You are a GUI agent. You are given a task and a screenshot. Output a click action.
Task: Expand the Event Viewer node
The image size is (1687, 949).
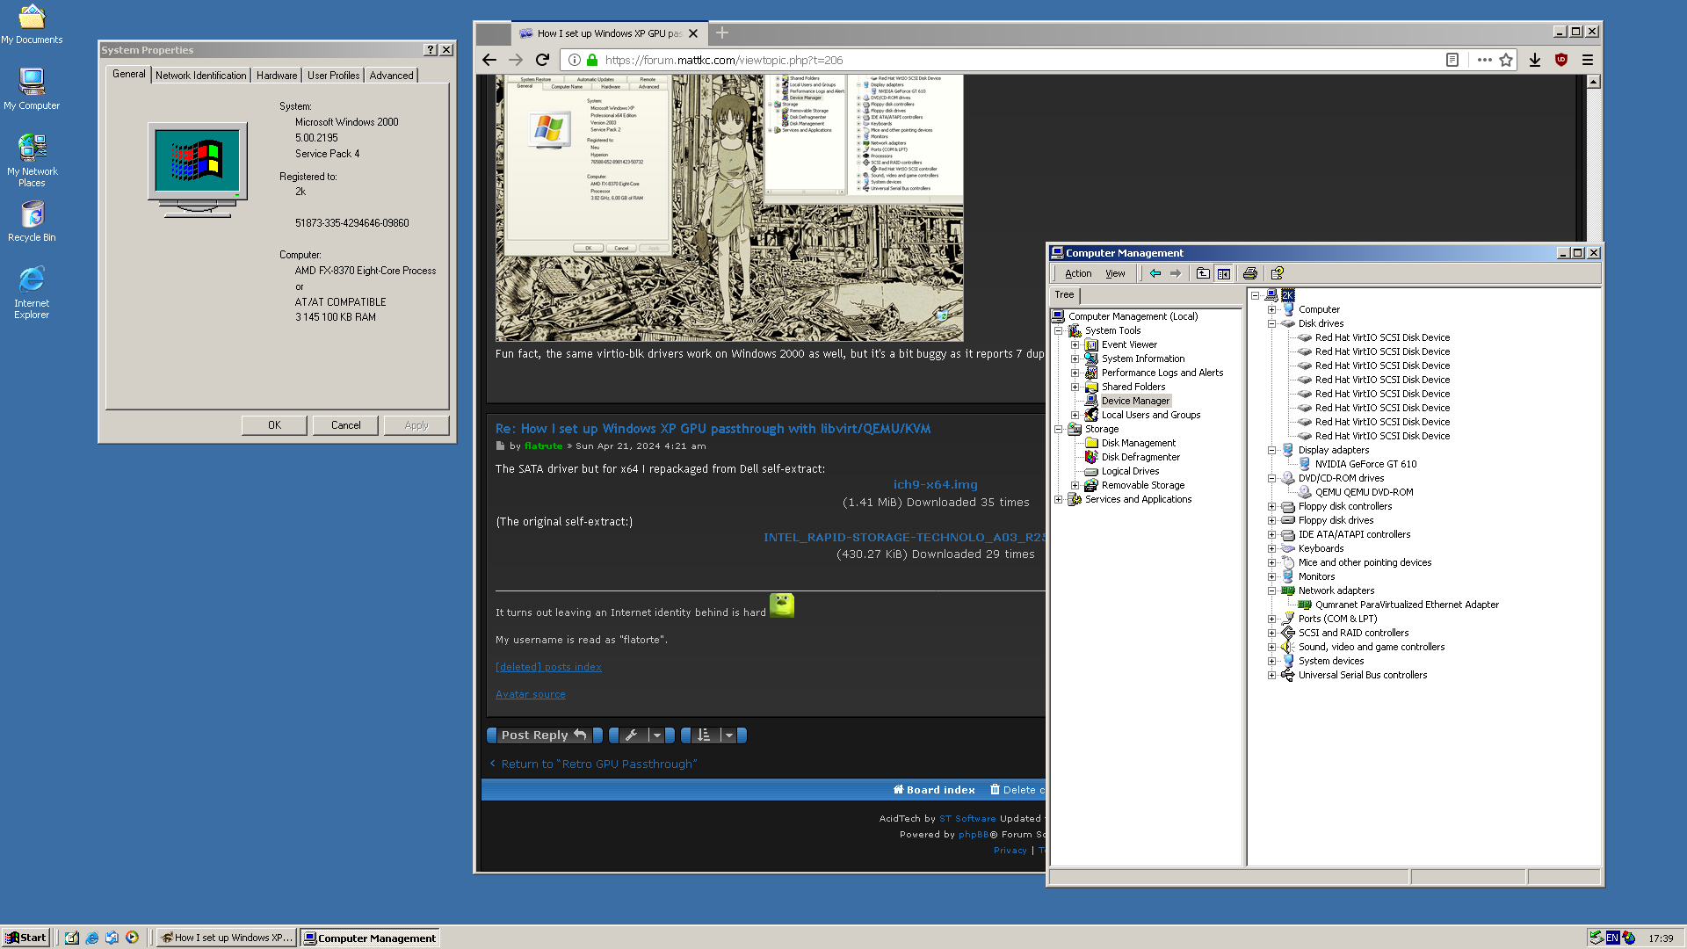[x=1075, y=344]
